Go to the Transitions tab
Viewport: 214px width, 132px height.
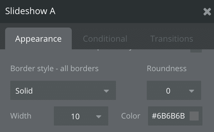[x=172, y=39]
